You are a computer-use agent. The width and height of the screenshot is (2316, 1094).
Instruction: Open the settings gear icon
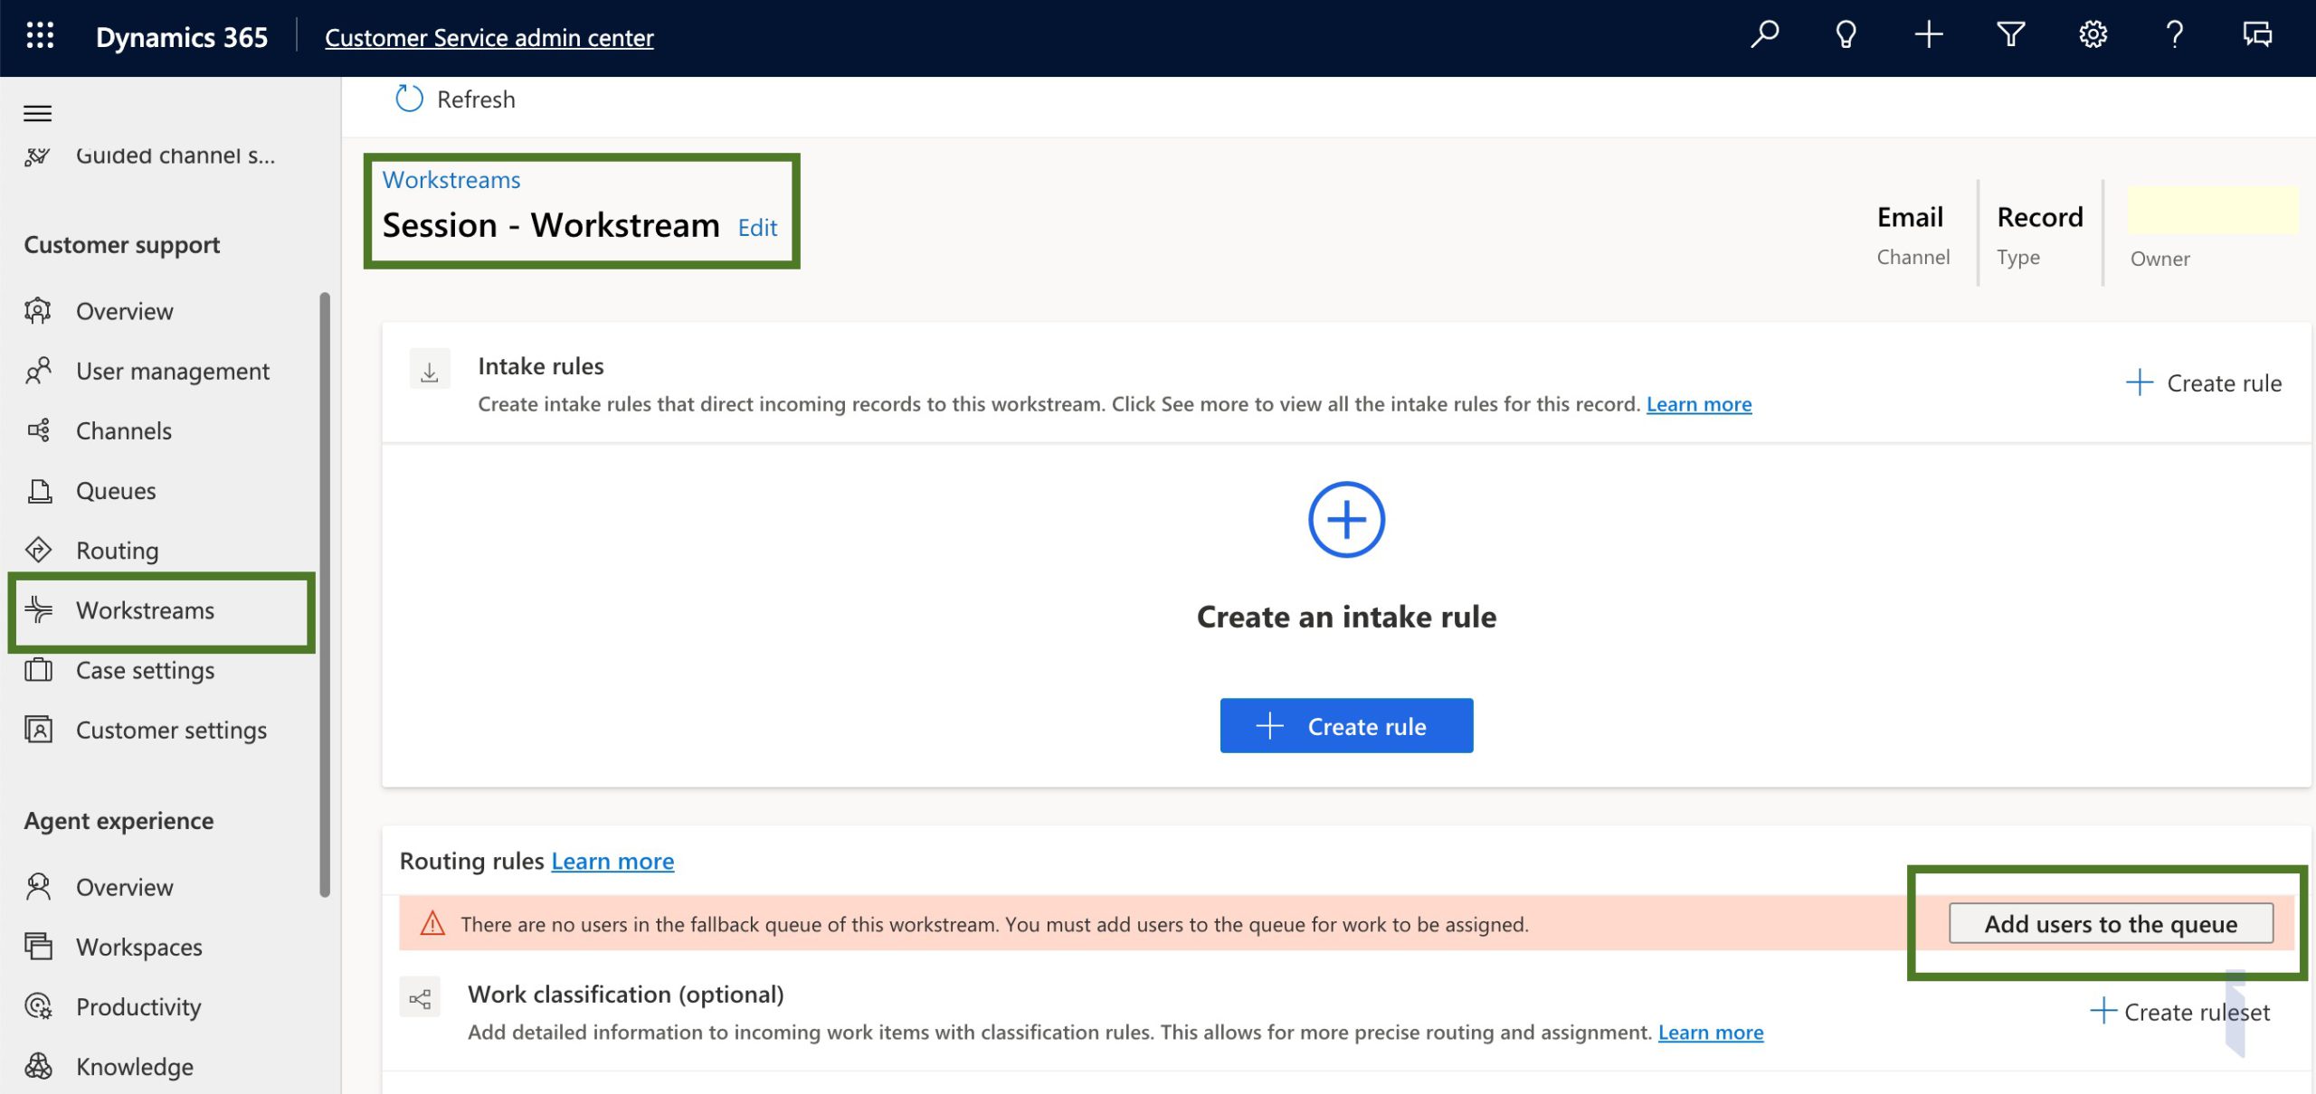[x=2093, y=36]
